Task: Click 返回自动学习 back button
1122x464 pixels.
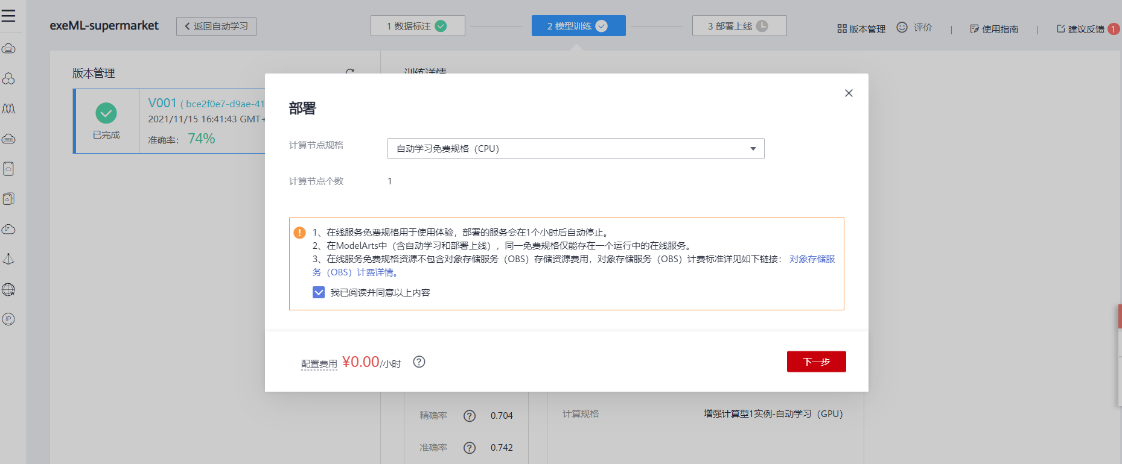Action: point(216,27)
